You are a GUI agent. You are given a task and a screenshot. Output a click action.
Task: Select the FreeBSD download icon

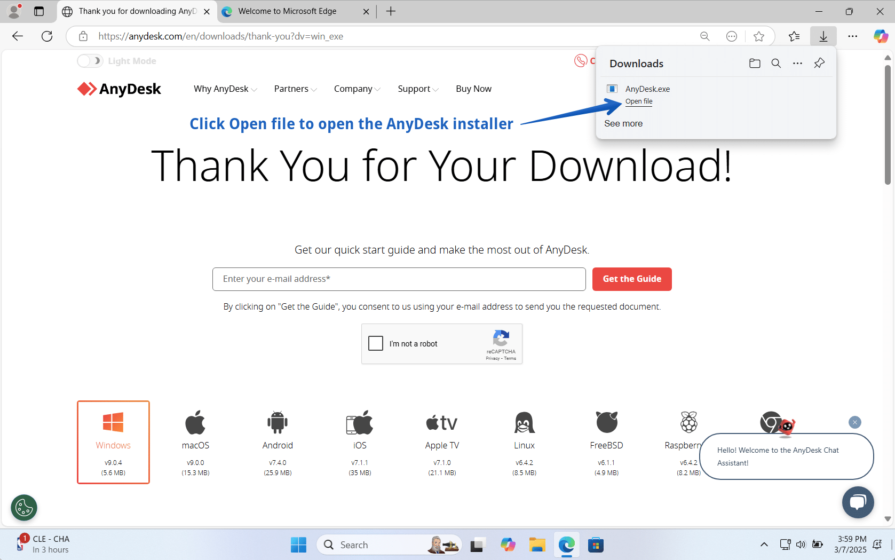coord(606,423)
